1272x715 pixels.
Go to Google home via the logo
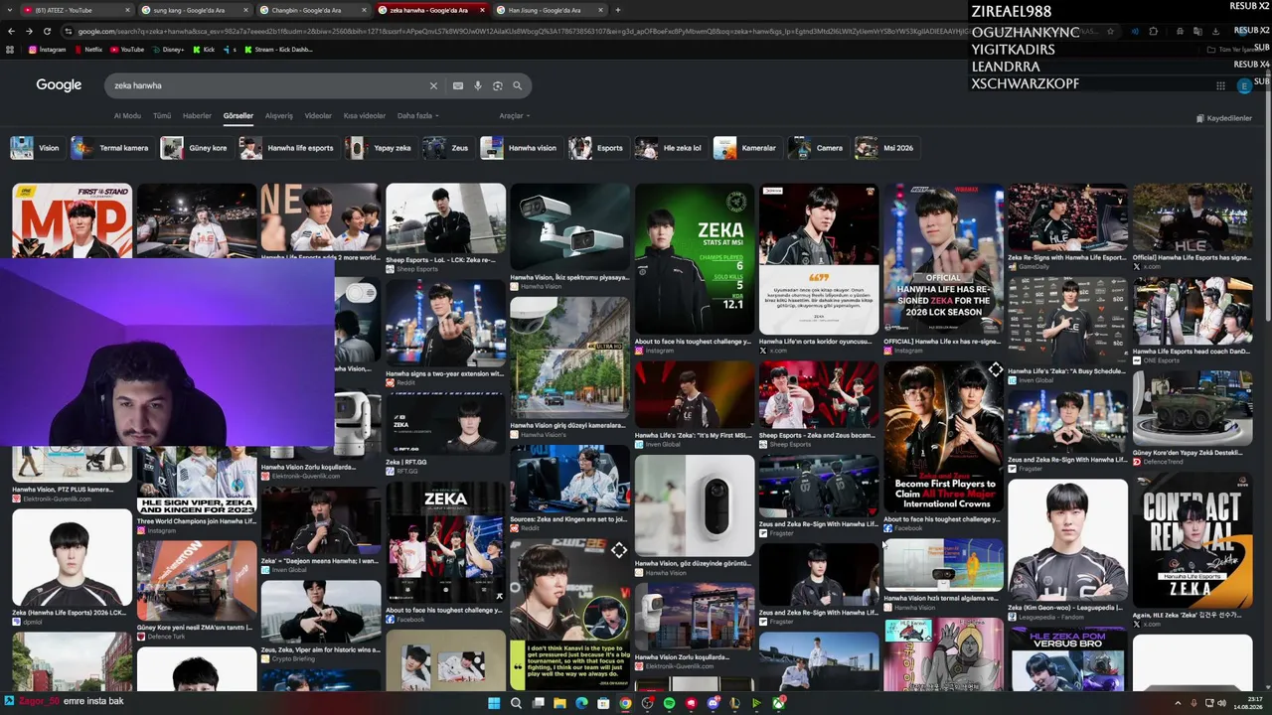[59, 85]
